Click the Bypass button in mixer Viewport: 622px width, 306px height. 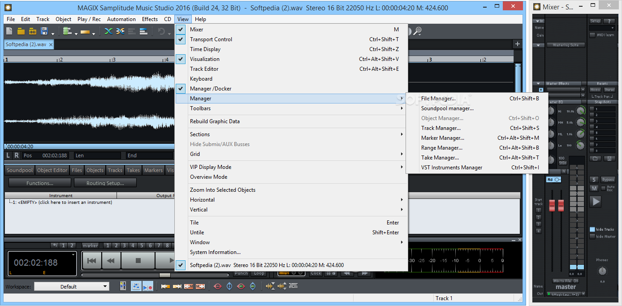coord(608,180)
